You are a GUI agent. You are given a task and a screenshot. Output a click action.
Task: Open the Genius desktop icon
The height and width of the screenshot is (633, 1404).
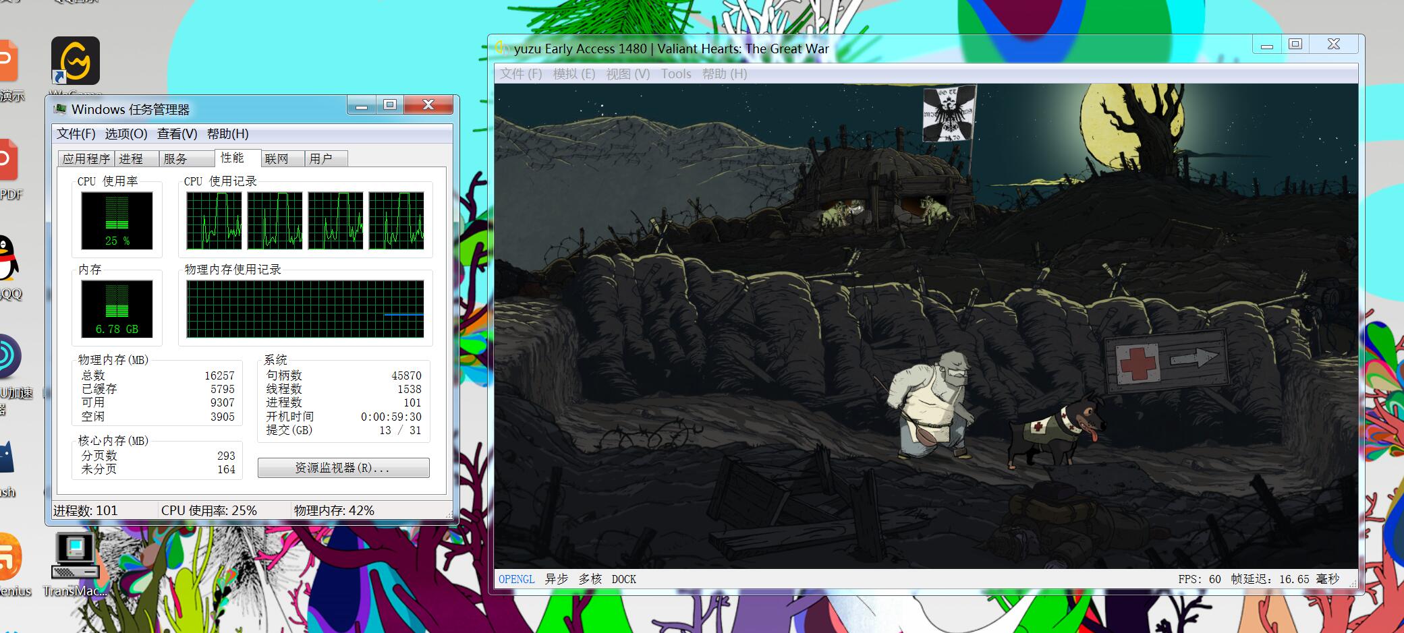click(x=11, y=556)
